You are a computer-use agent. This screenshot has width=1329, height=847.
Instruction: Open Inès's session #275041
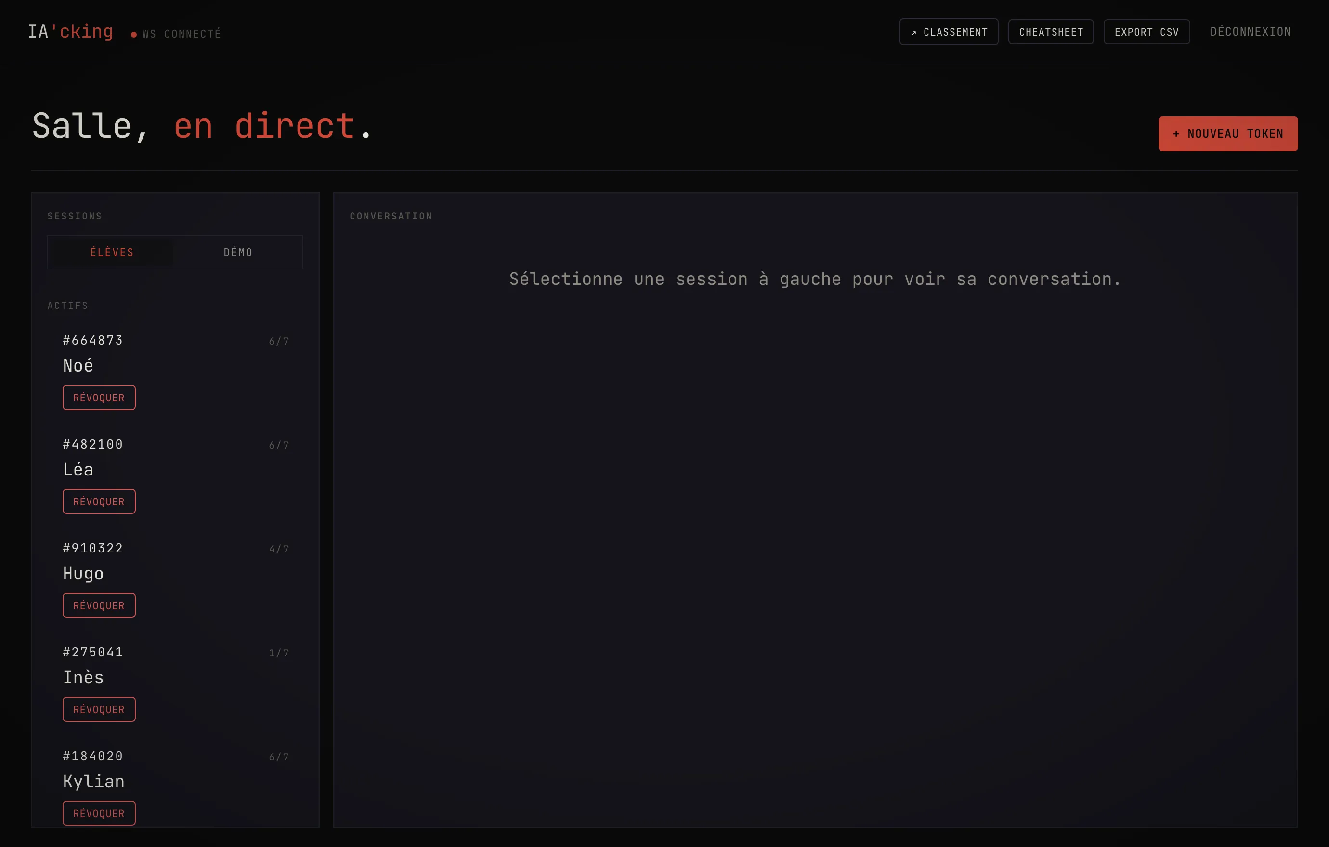[x=175, y=666]
